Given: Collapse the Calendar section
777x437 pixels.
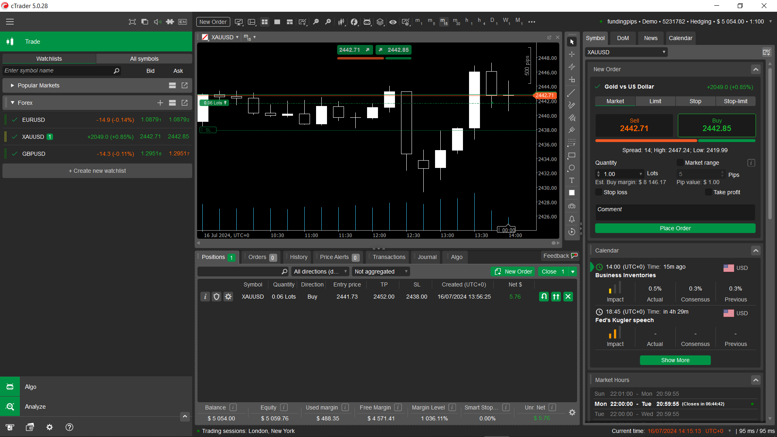Looking at the screenshot, I should (756, 250).
